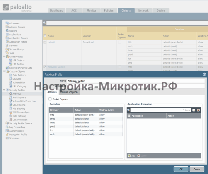The image size is (208, 174).
Task: Check the default profile row checkbox
Action: [x=45, y=42]
